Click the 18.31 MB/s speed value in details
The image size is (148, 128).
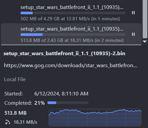(25, 122)
